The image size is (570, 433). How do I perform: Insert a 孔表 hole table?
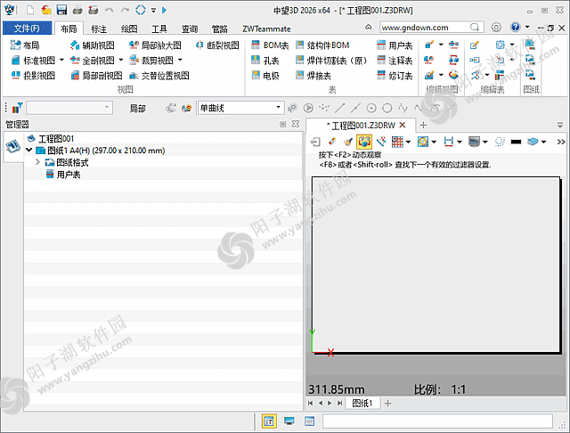coord(265,61)
